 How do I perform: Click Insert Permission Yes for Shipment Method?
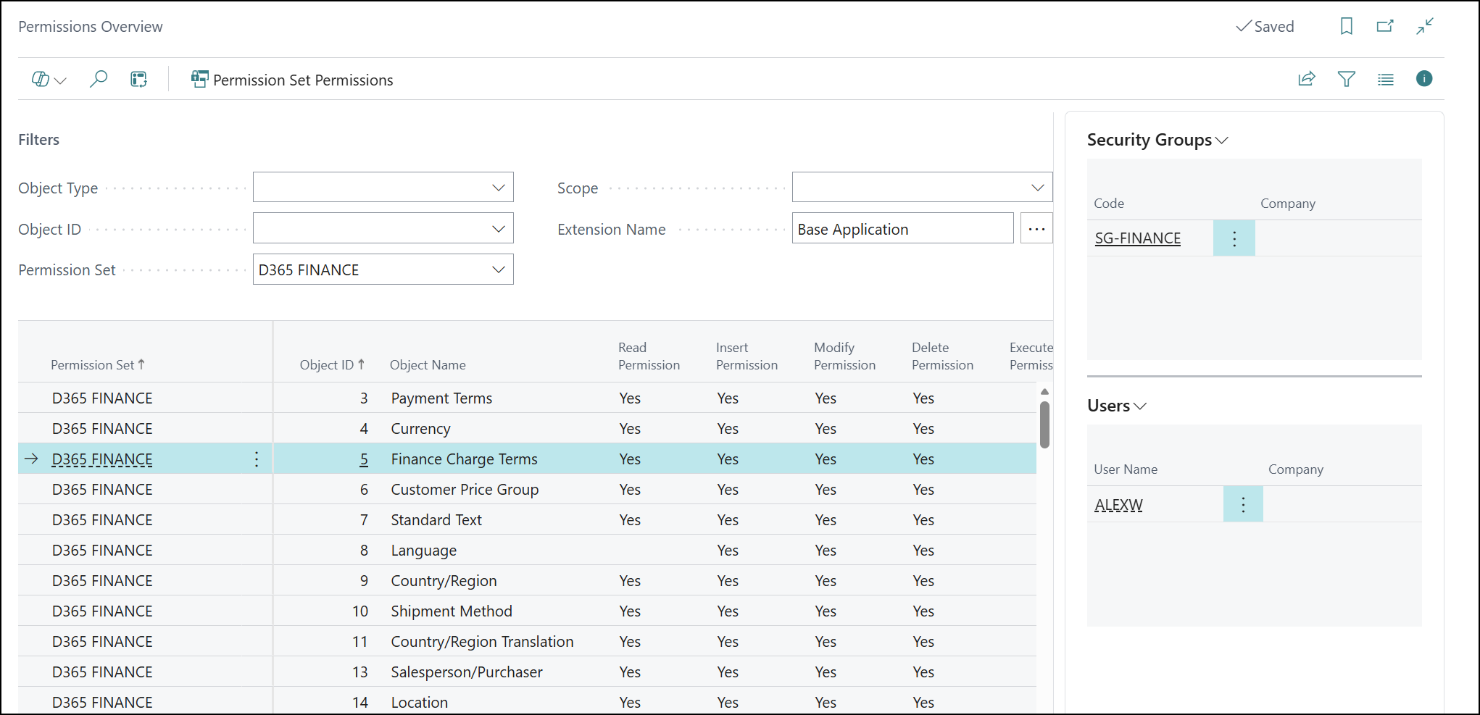(728, 611)
